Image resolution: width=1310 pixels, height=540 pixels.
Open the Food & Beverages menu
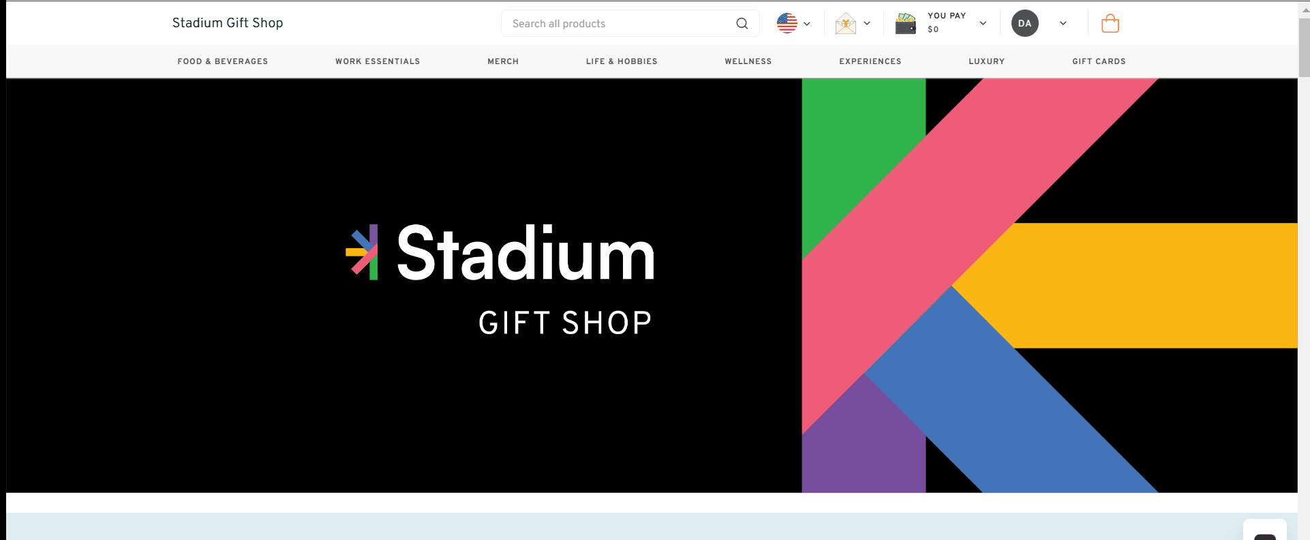223,61
